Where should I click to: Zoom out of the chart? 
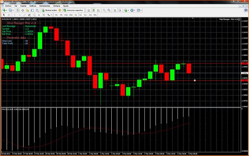click(x=109, y=10)
